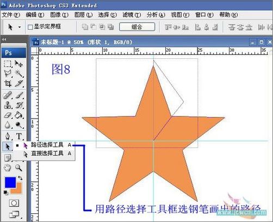
Task: Select the Paint Bucket tool
Action: (19, 115)
